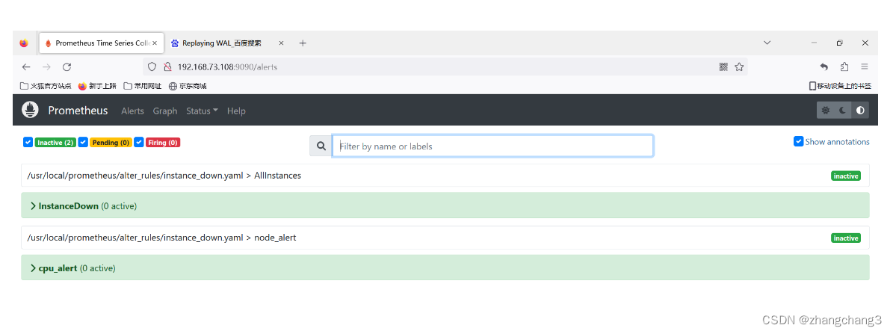Click the node_alert rule group path
This screenshot has width=893, height=334.
coord(161,238)
